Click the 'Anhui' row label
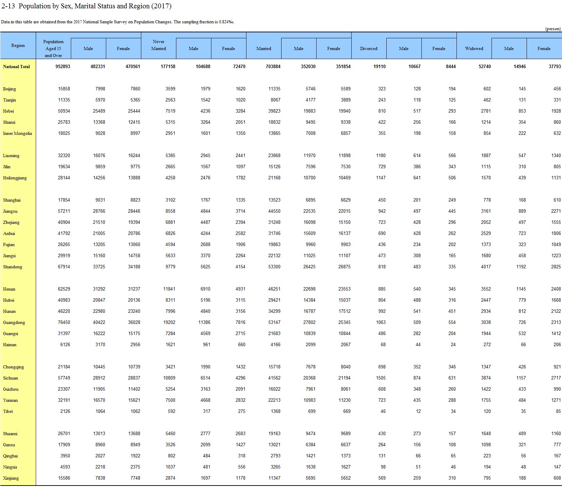Screen dimensions: 562x497 [x=9, y=234]
